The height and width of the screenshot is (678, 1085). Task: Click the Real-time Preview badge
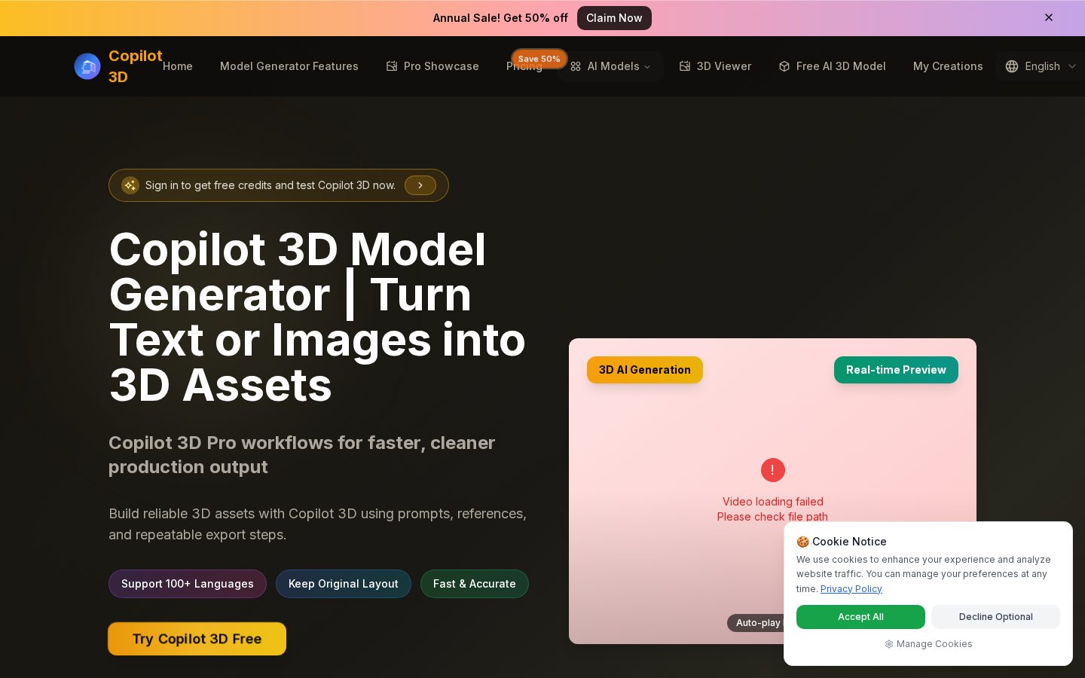[x=896, y=370]
